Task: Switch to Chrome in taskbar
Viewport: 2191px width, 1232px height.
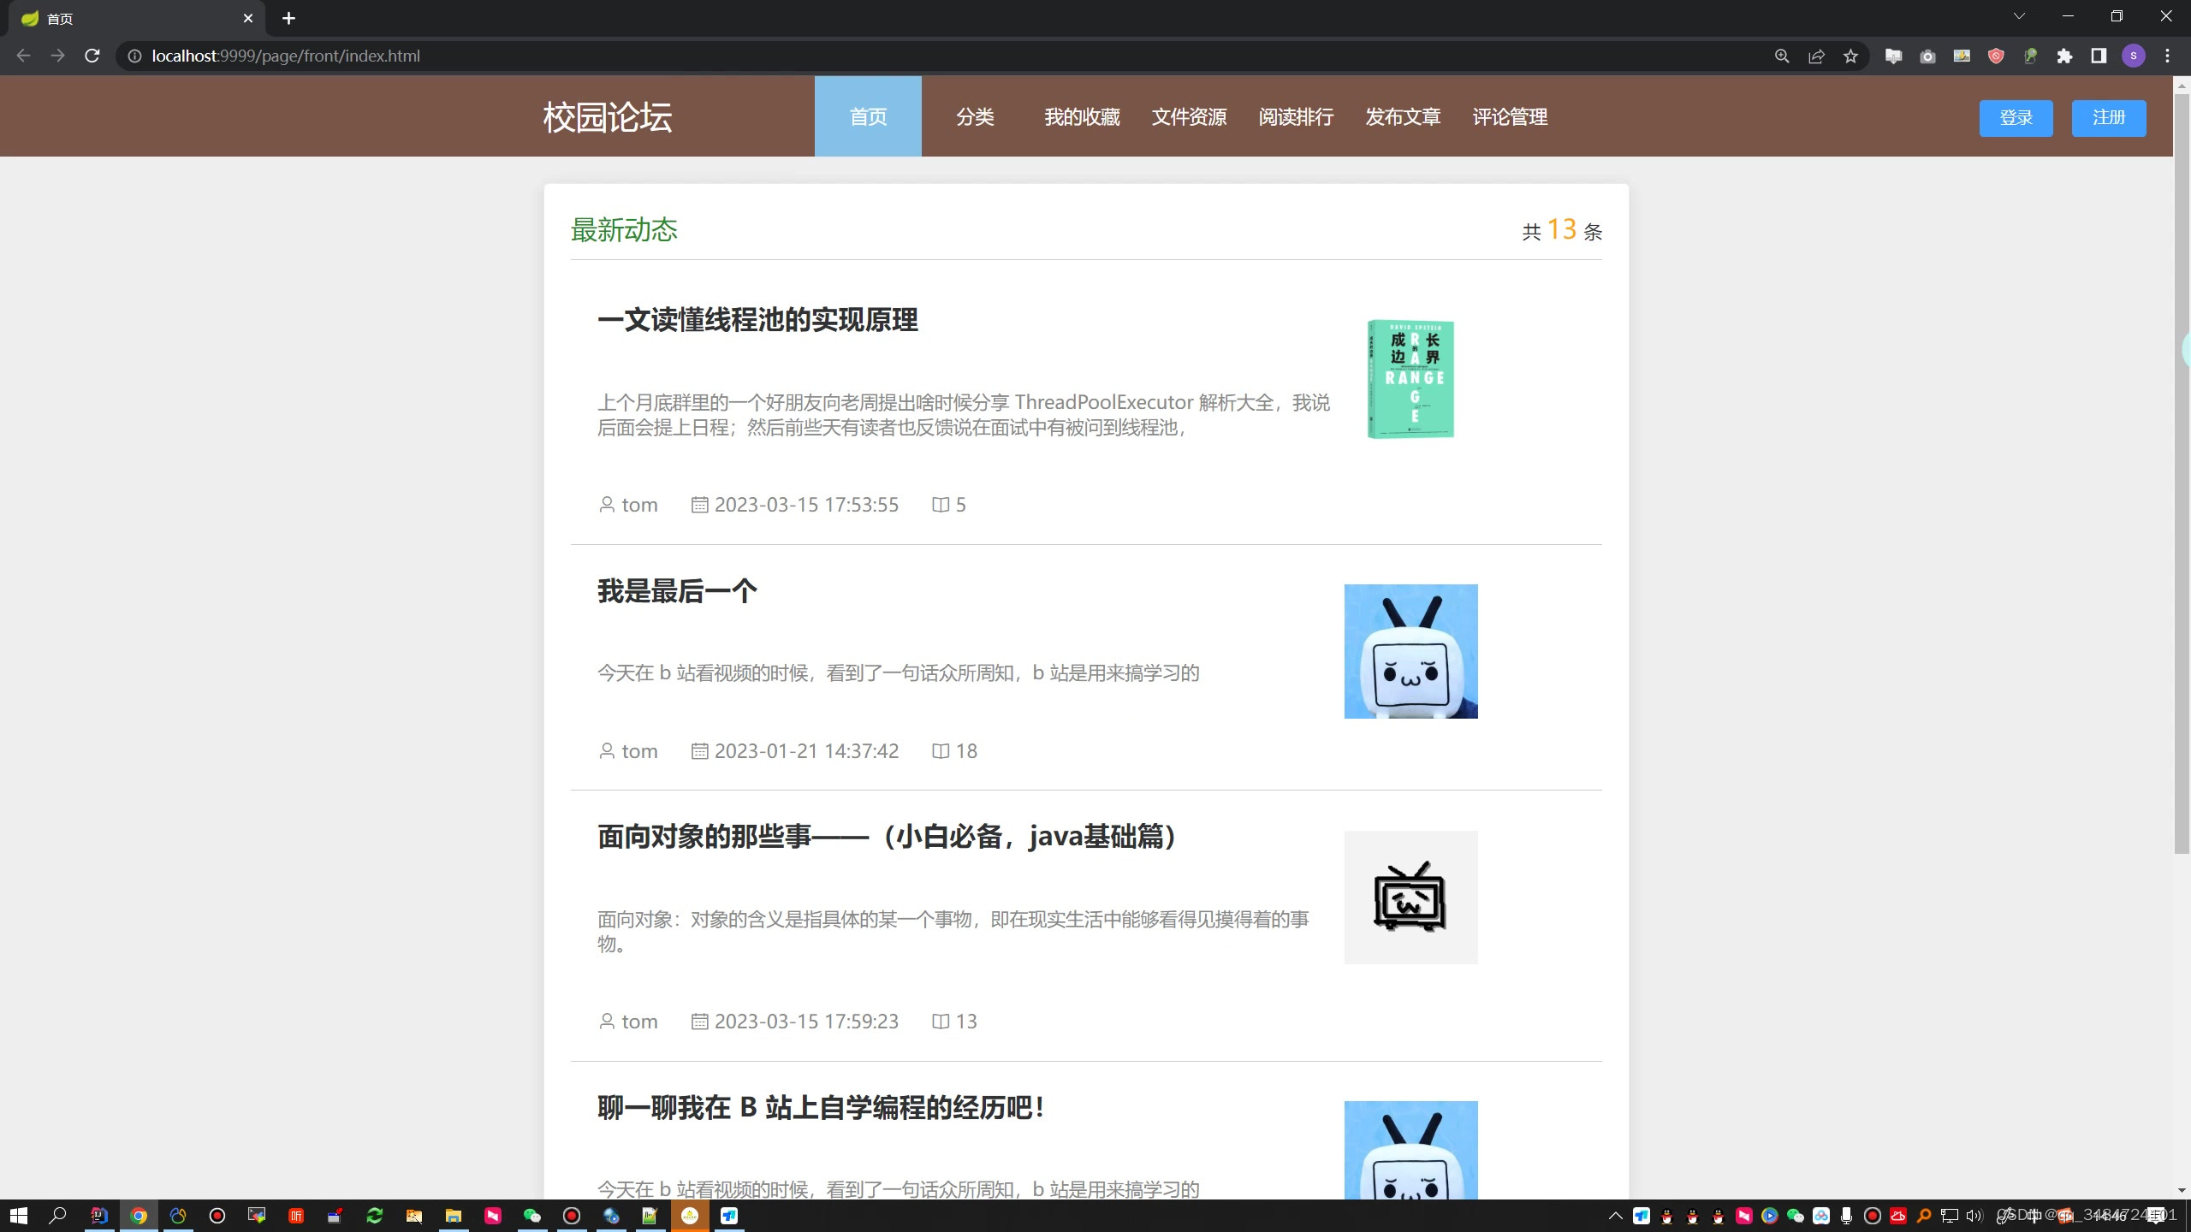Action: [x=139, y=1215]
